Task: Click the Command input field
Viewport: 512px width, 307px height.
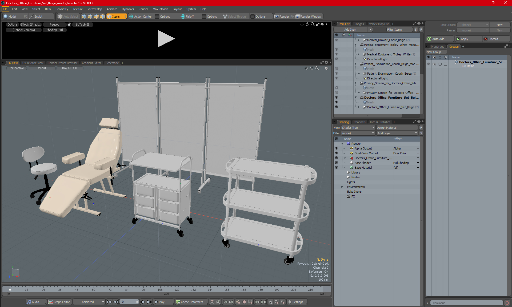Action: [467, 303]
